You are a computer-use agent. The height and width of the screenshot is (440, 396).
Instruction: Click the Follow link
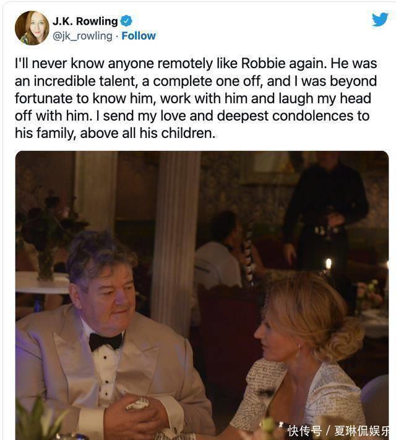tap(139, 36)
